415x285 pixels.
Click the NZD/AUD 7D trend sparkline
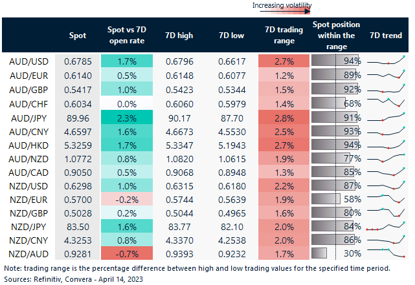pos(386,253)
